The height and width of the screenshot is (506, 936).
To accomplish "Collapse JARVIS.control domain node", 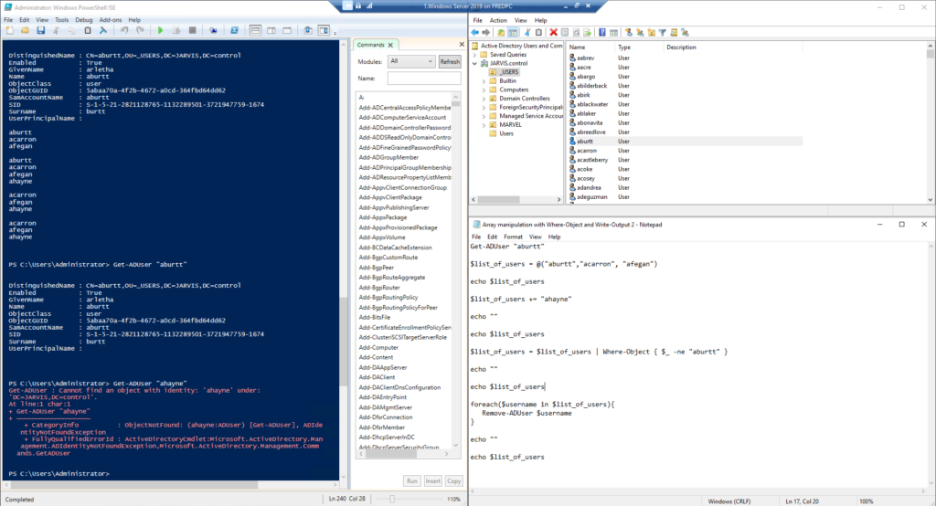I will pyautogui.click(x=475, y=63).
